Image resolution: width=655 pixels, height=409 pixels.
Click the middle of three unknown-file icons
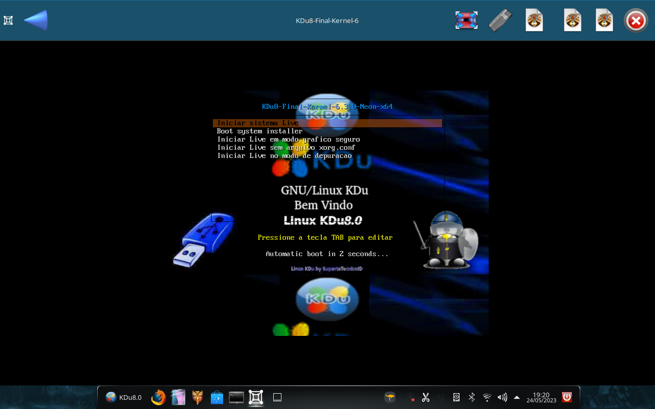pyautogui.click(x=573, y=20)
